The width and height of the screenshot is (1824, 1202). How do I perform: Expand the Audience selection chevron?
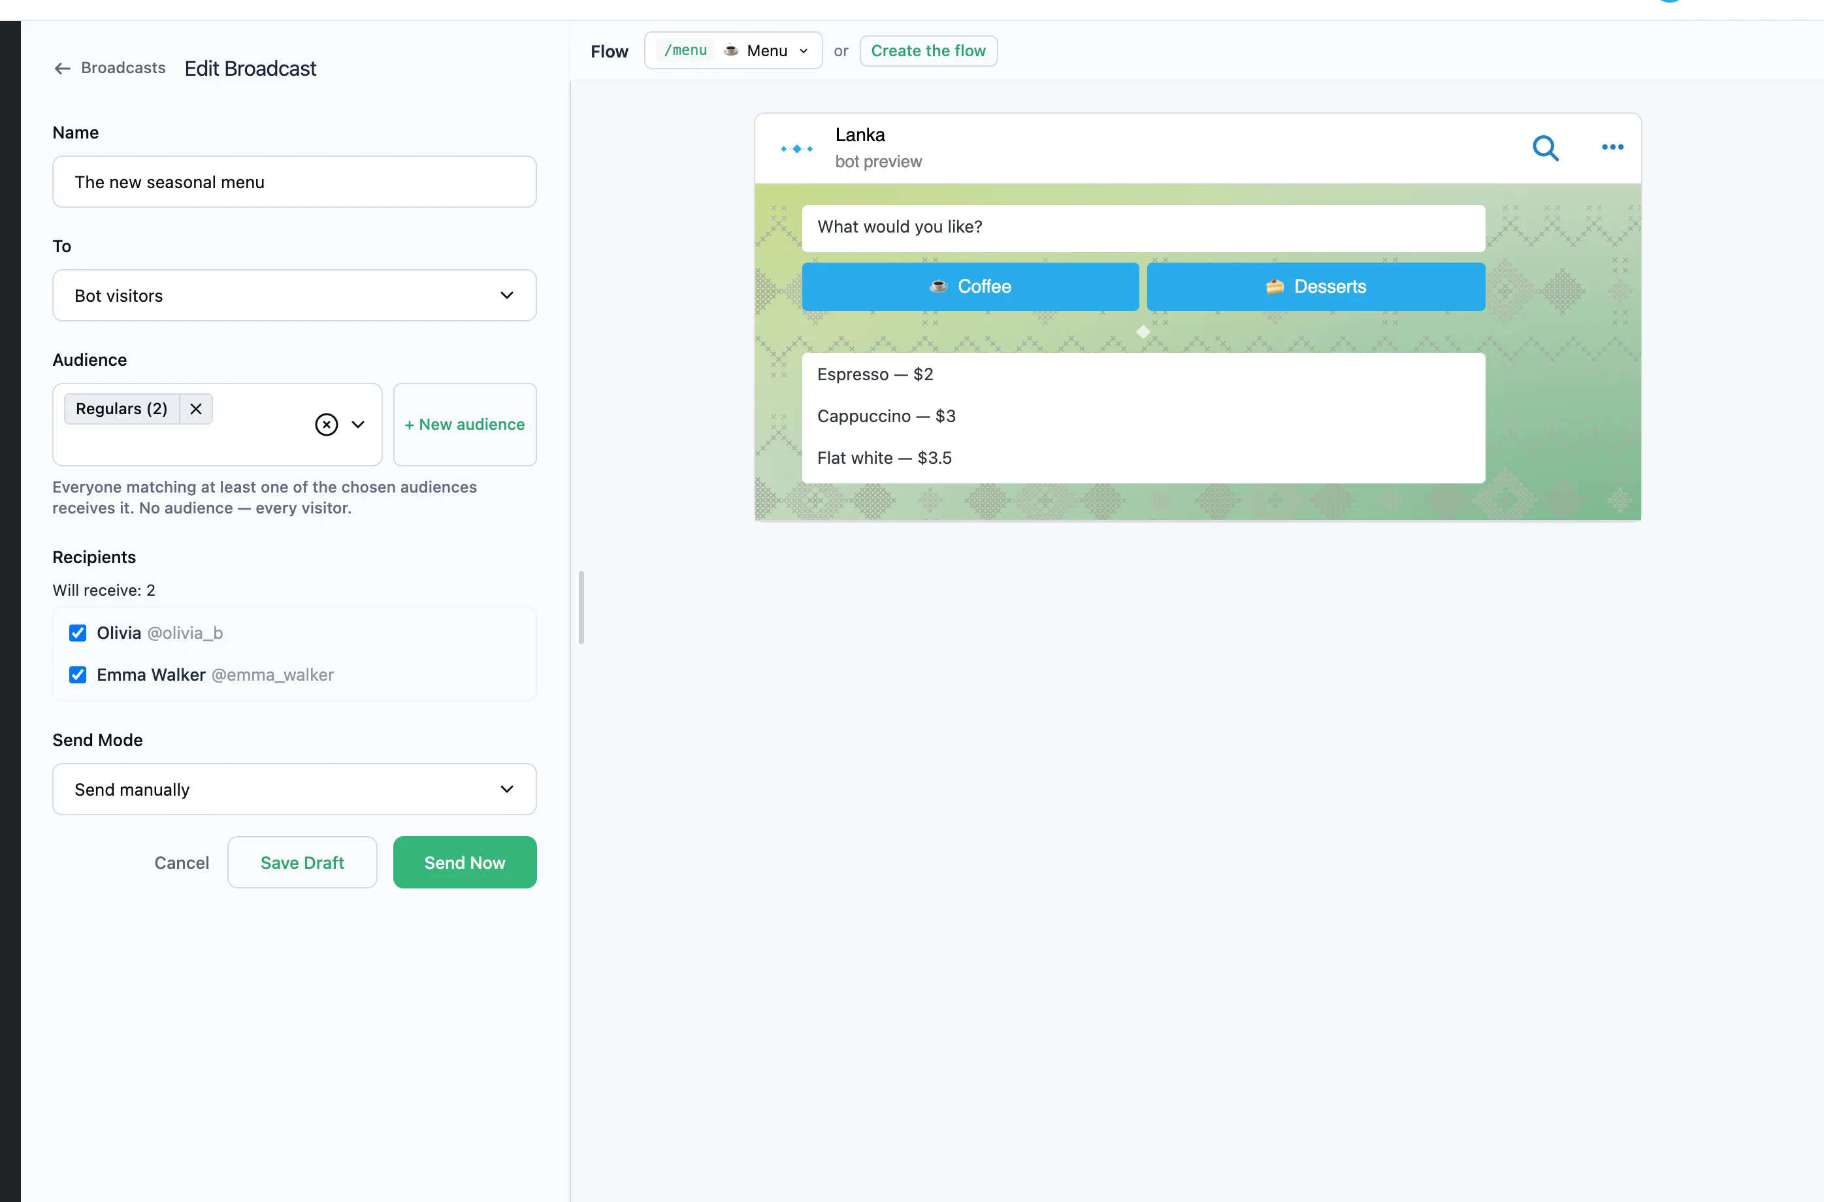358,425
